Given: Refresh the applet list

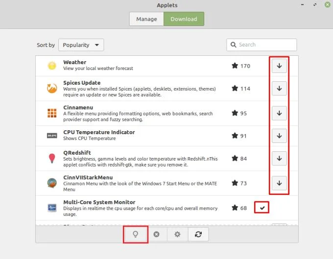Looking at the screenshot, I should pos(198,234).
